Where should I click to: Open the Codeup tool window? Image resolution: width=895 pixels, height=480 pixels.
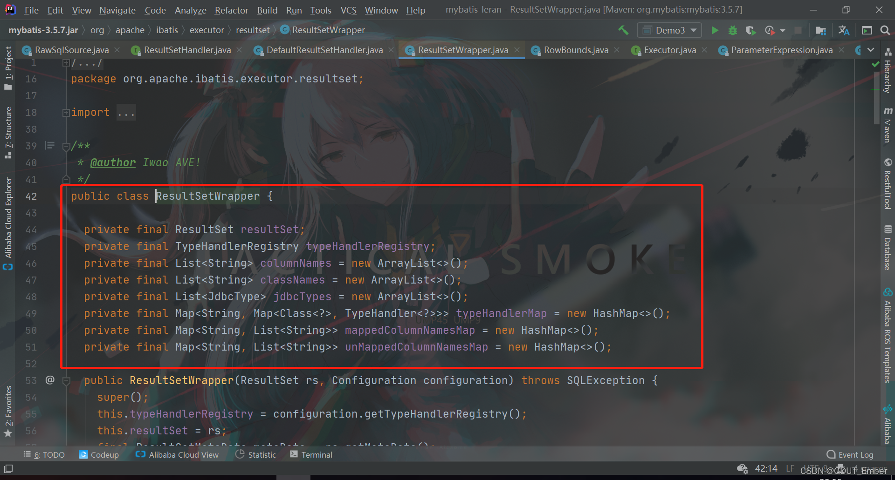(x=99, y=455)
